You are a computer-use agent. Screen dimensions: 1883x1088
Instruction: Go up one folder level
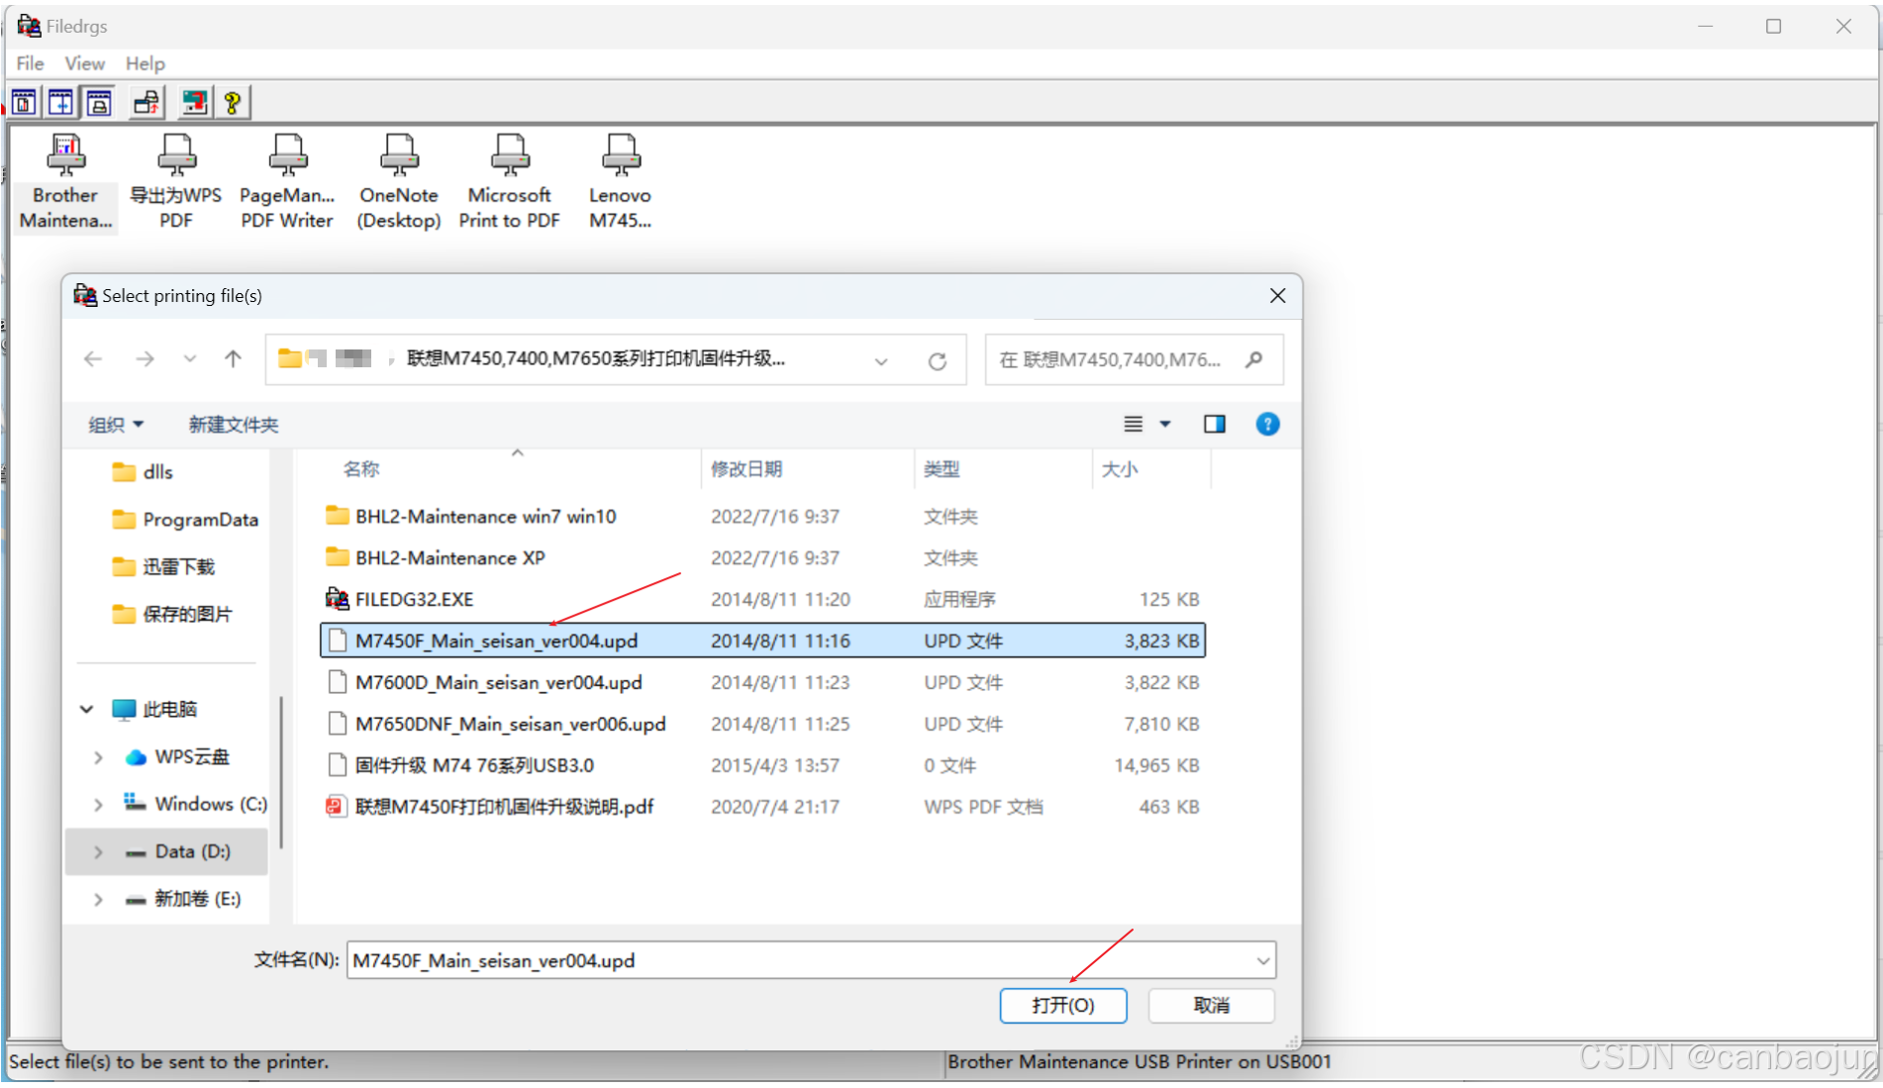(x=233, y=359)
